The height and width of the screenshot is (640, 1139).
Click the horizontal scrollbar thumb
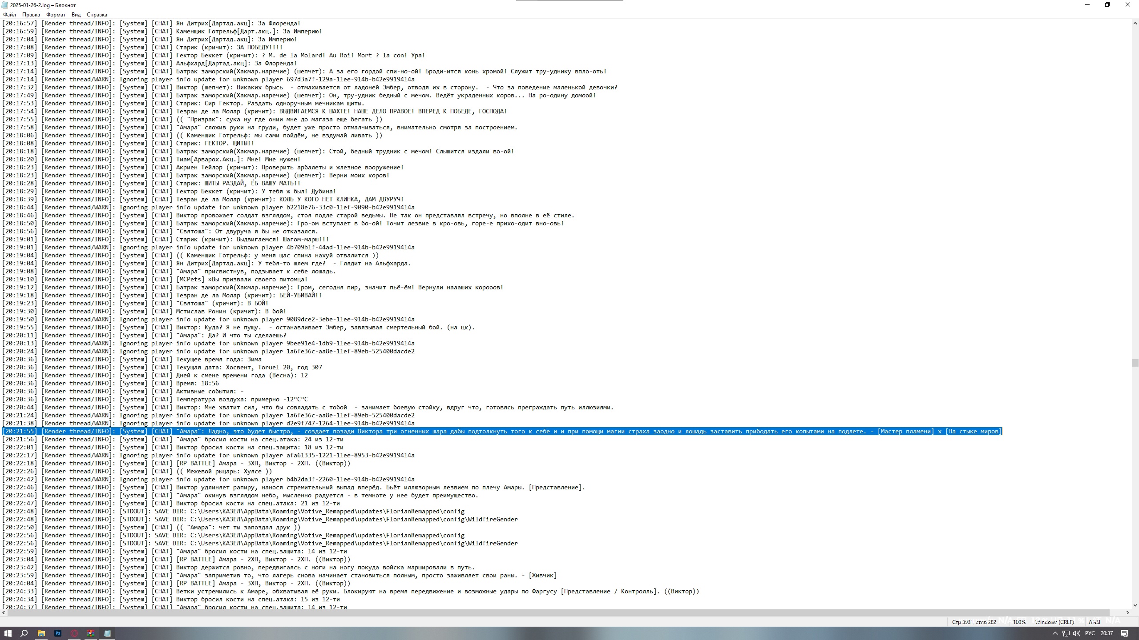pyautogui.click(x=558, y=612)
